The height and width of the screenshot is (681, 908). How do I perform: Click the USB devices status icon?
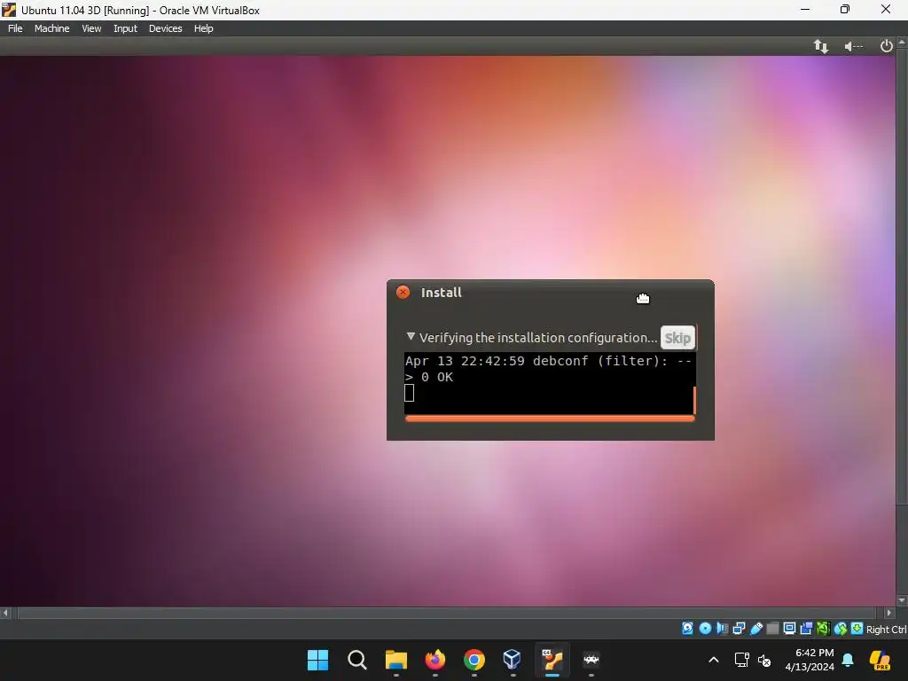pyautogui.click(x=756, y=629)
